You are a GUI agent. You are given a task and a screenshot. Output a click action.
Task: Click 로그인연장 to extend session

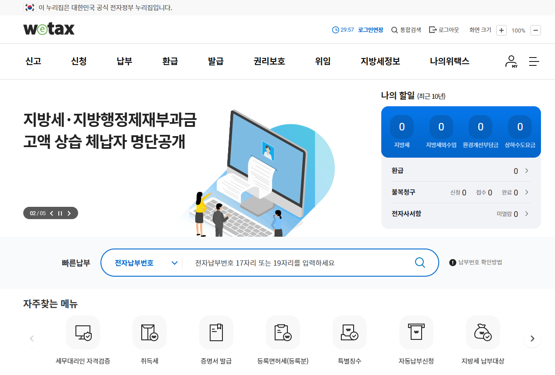click(x=370, y=30)
